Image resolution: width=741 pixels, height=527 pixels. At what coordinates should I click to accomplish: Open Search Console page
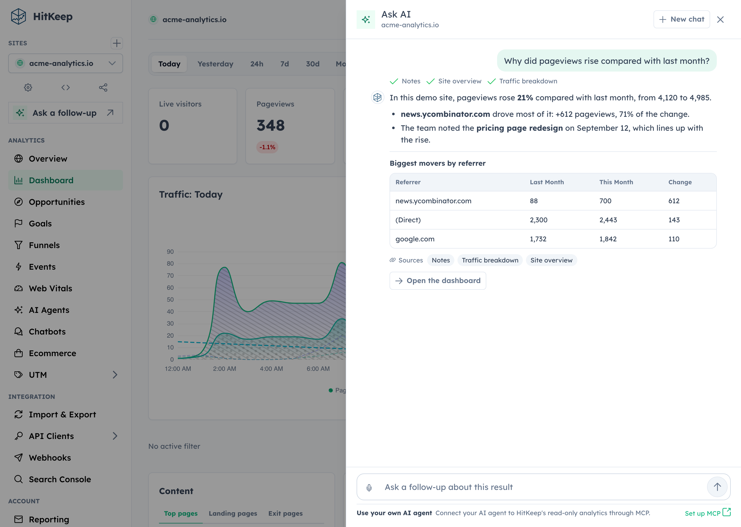[x=66, y=479]
